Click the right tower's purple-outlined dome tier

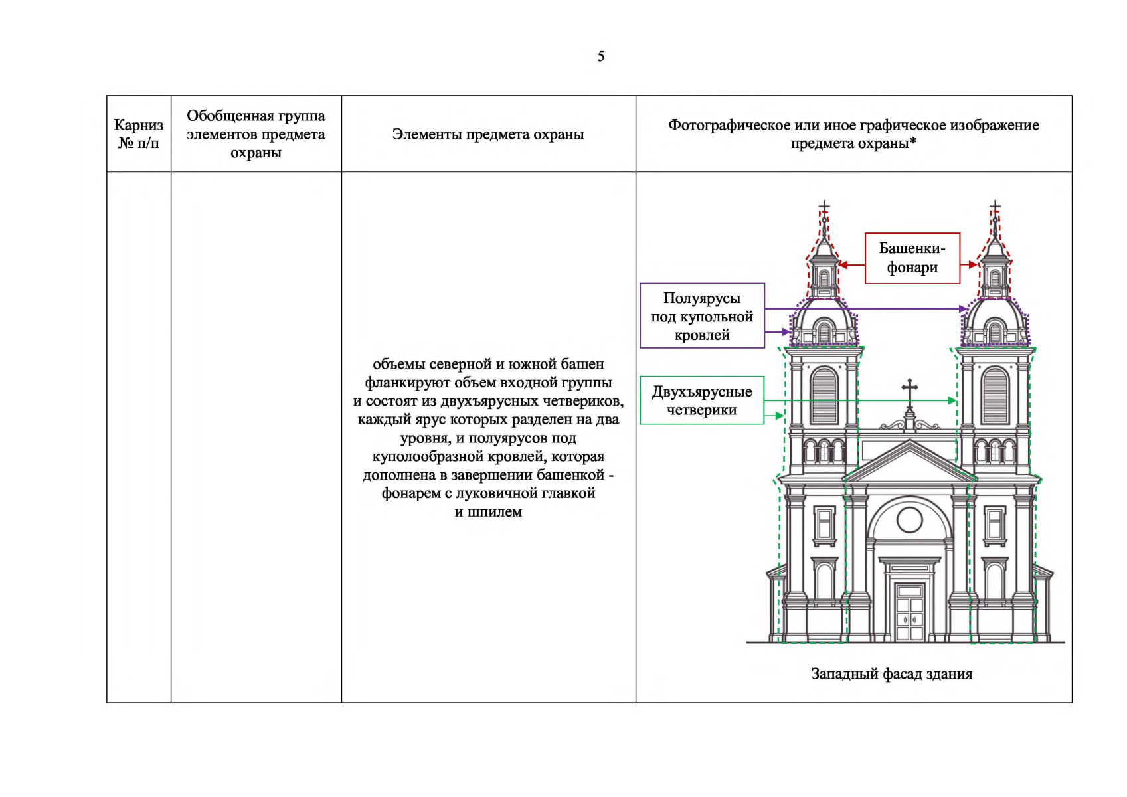tap(995, 324)
